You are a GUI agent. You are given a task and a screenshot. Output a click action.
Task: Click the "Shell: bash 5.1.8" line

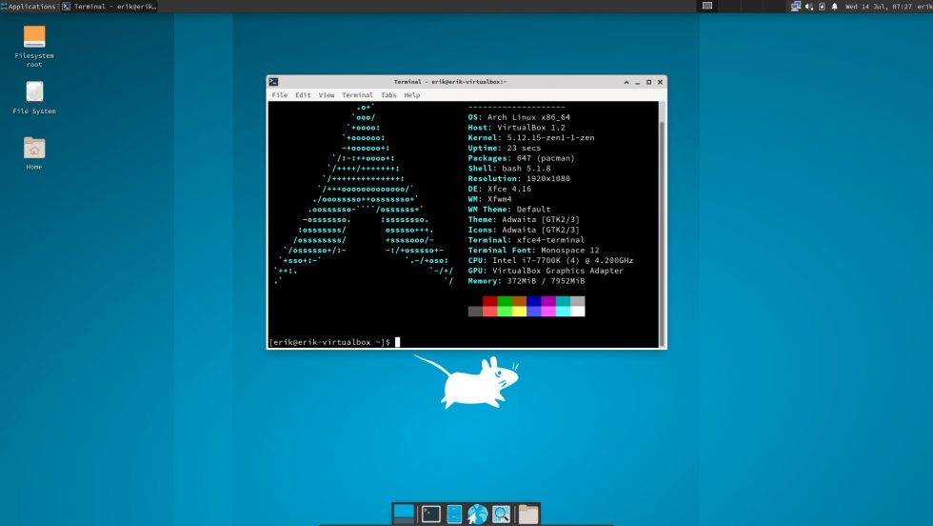click(x=509, y=169)
